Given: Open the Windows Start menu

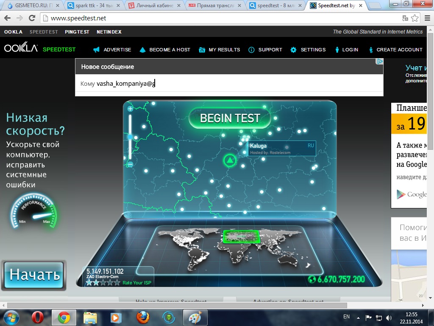Looking at the screenshot, I should coord(11,318).
